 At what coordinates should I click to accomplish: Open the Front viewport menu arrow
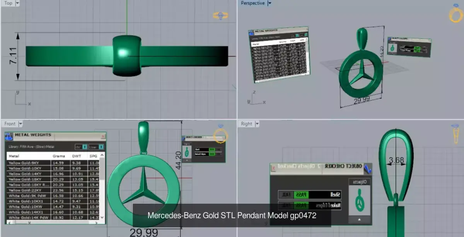(x=20, y=124)
